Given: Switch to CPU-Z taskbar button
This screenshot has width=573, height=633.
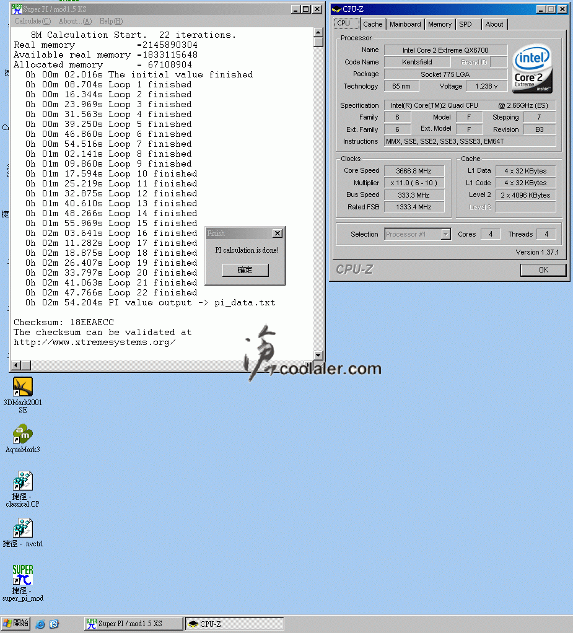Looking at the screenshot, I should [235, 624].
